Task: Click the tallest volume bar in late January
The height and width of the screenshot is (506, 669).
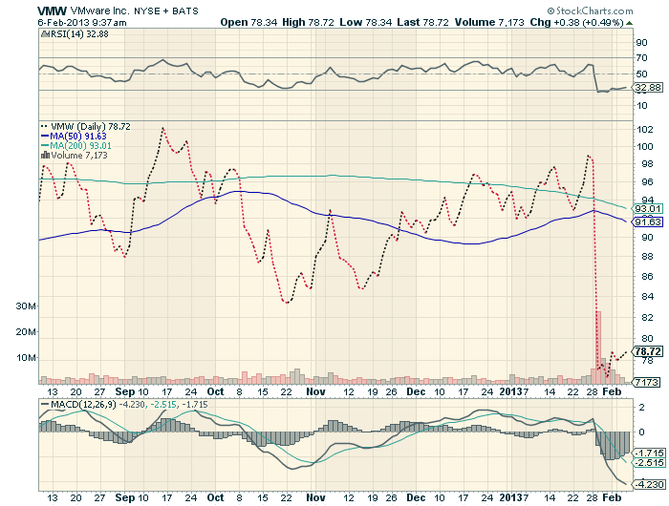Action: (x=598, y=348)
